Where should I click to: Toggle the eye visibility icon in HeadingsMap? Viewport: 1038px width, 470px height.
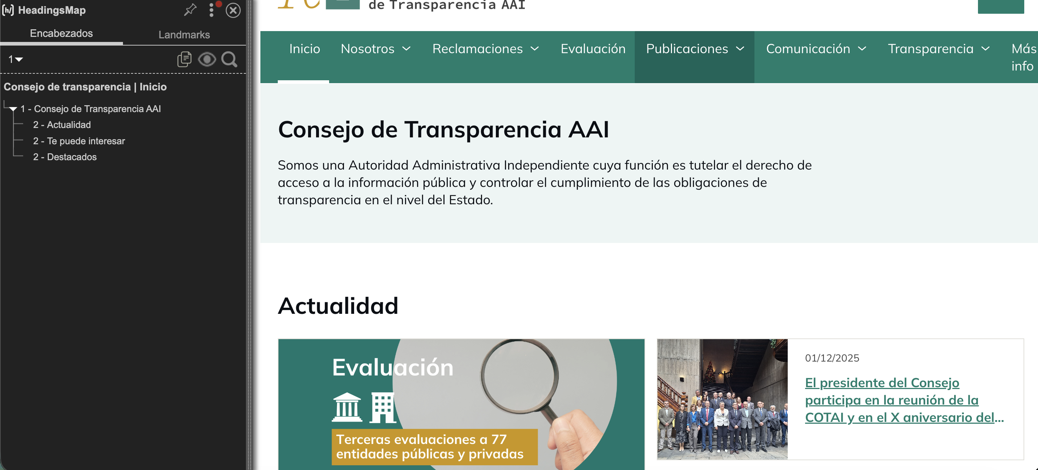207,59
